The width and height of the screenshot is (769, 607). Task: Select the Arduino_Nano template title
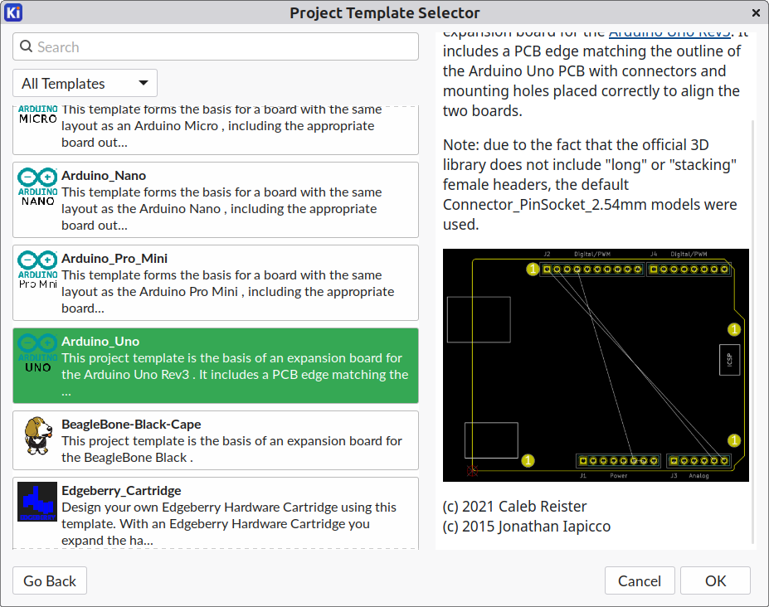104,176
